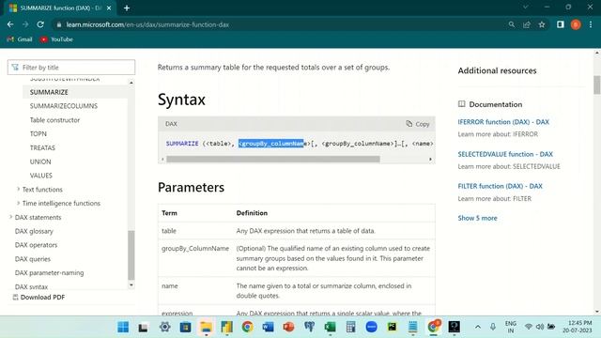Bookmark this page with star icon

[542, 24]
